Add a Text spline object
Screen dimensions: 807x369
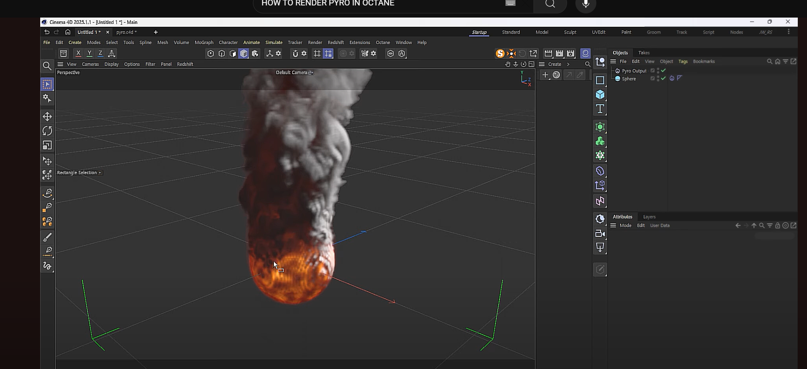click(600, 109)
